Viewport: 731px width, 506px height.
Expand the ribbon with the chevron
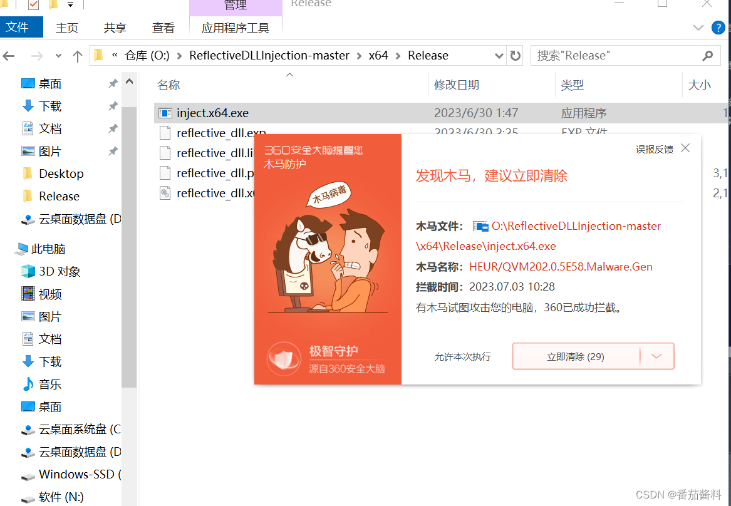(698, 28)
